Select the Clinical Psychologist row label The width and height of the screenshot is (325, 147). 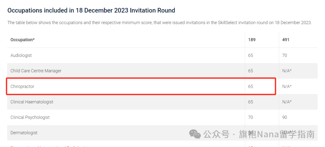point(30,117)
